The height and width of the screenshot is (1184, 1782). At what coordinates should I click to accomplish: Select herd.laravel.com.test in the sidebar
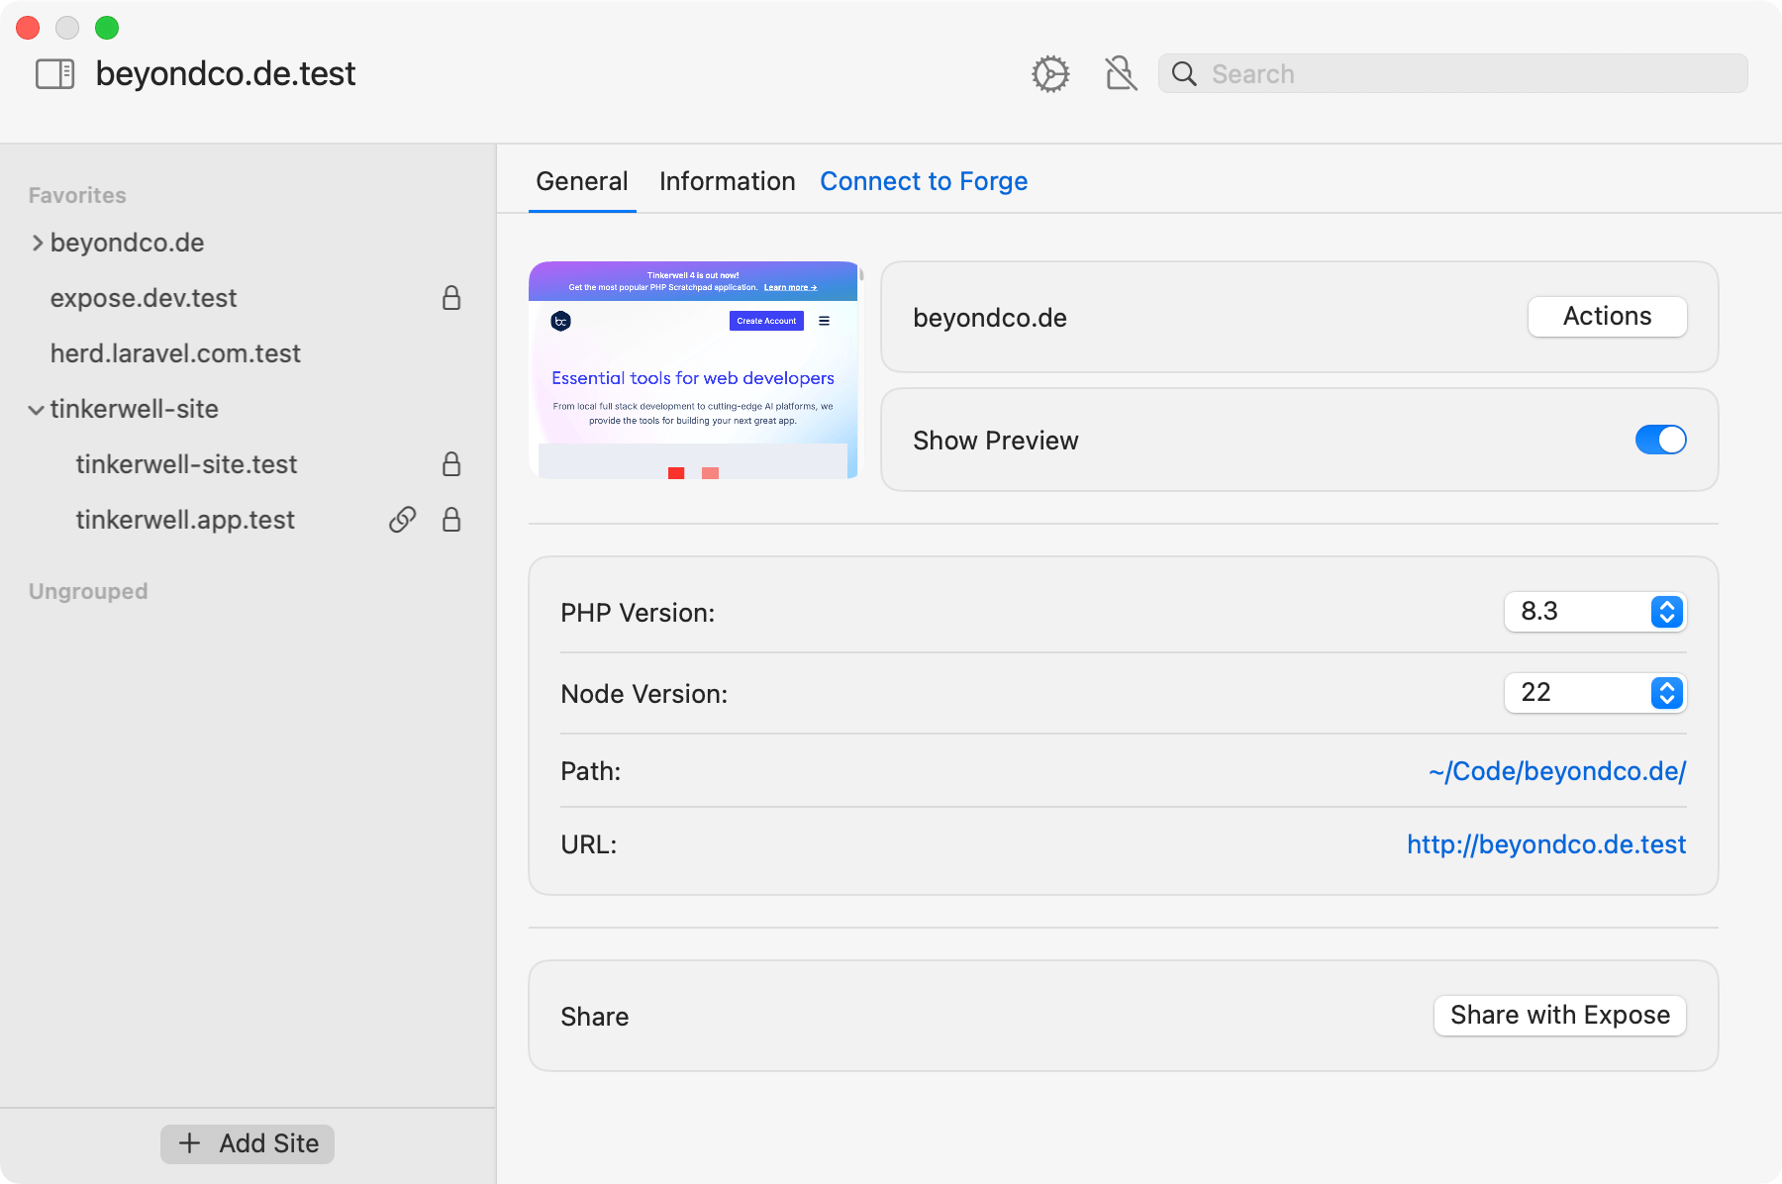click(x=175, y=353)
